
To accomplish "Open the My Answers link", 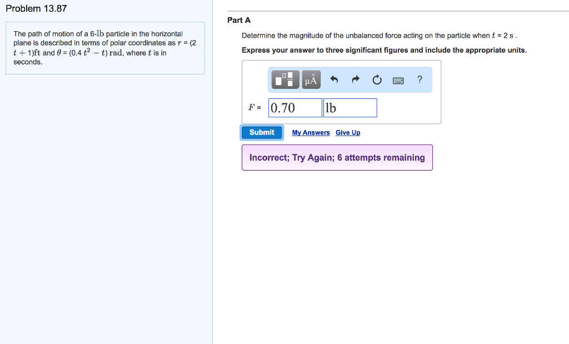I will 311,132.
